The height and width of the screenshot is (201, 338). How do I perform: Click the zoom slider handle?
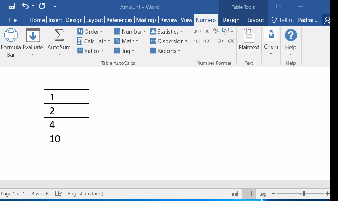point(304,193)
